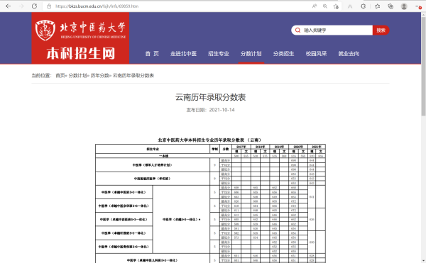Viewport: 426px width, 263px height.
Task: Click the 历年分数 breadcrumb link
Action: pyautogui.click(x=99, y=75)
